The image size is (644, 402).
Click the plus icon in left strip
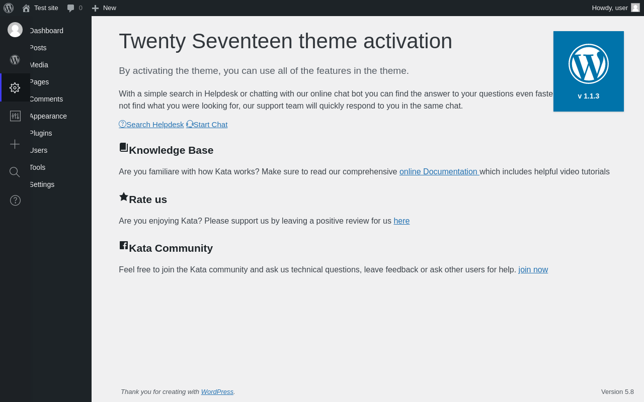15,144
